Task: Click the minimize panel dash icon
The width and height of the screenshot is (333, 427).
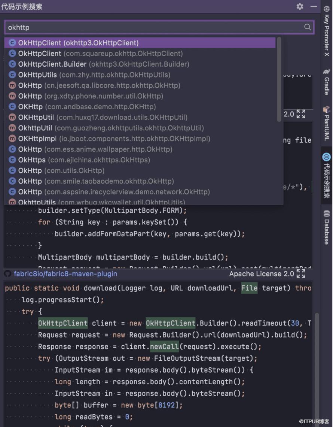Action: [314, 6]
